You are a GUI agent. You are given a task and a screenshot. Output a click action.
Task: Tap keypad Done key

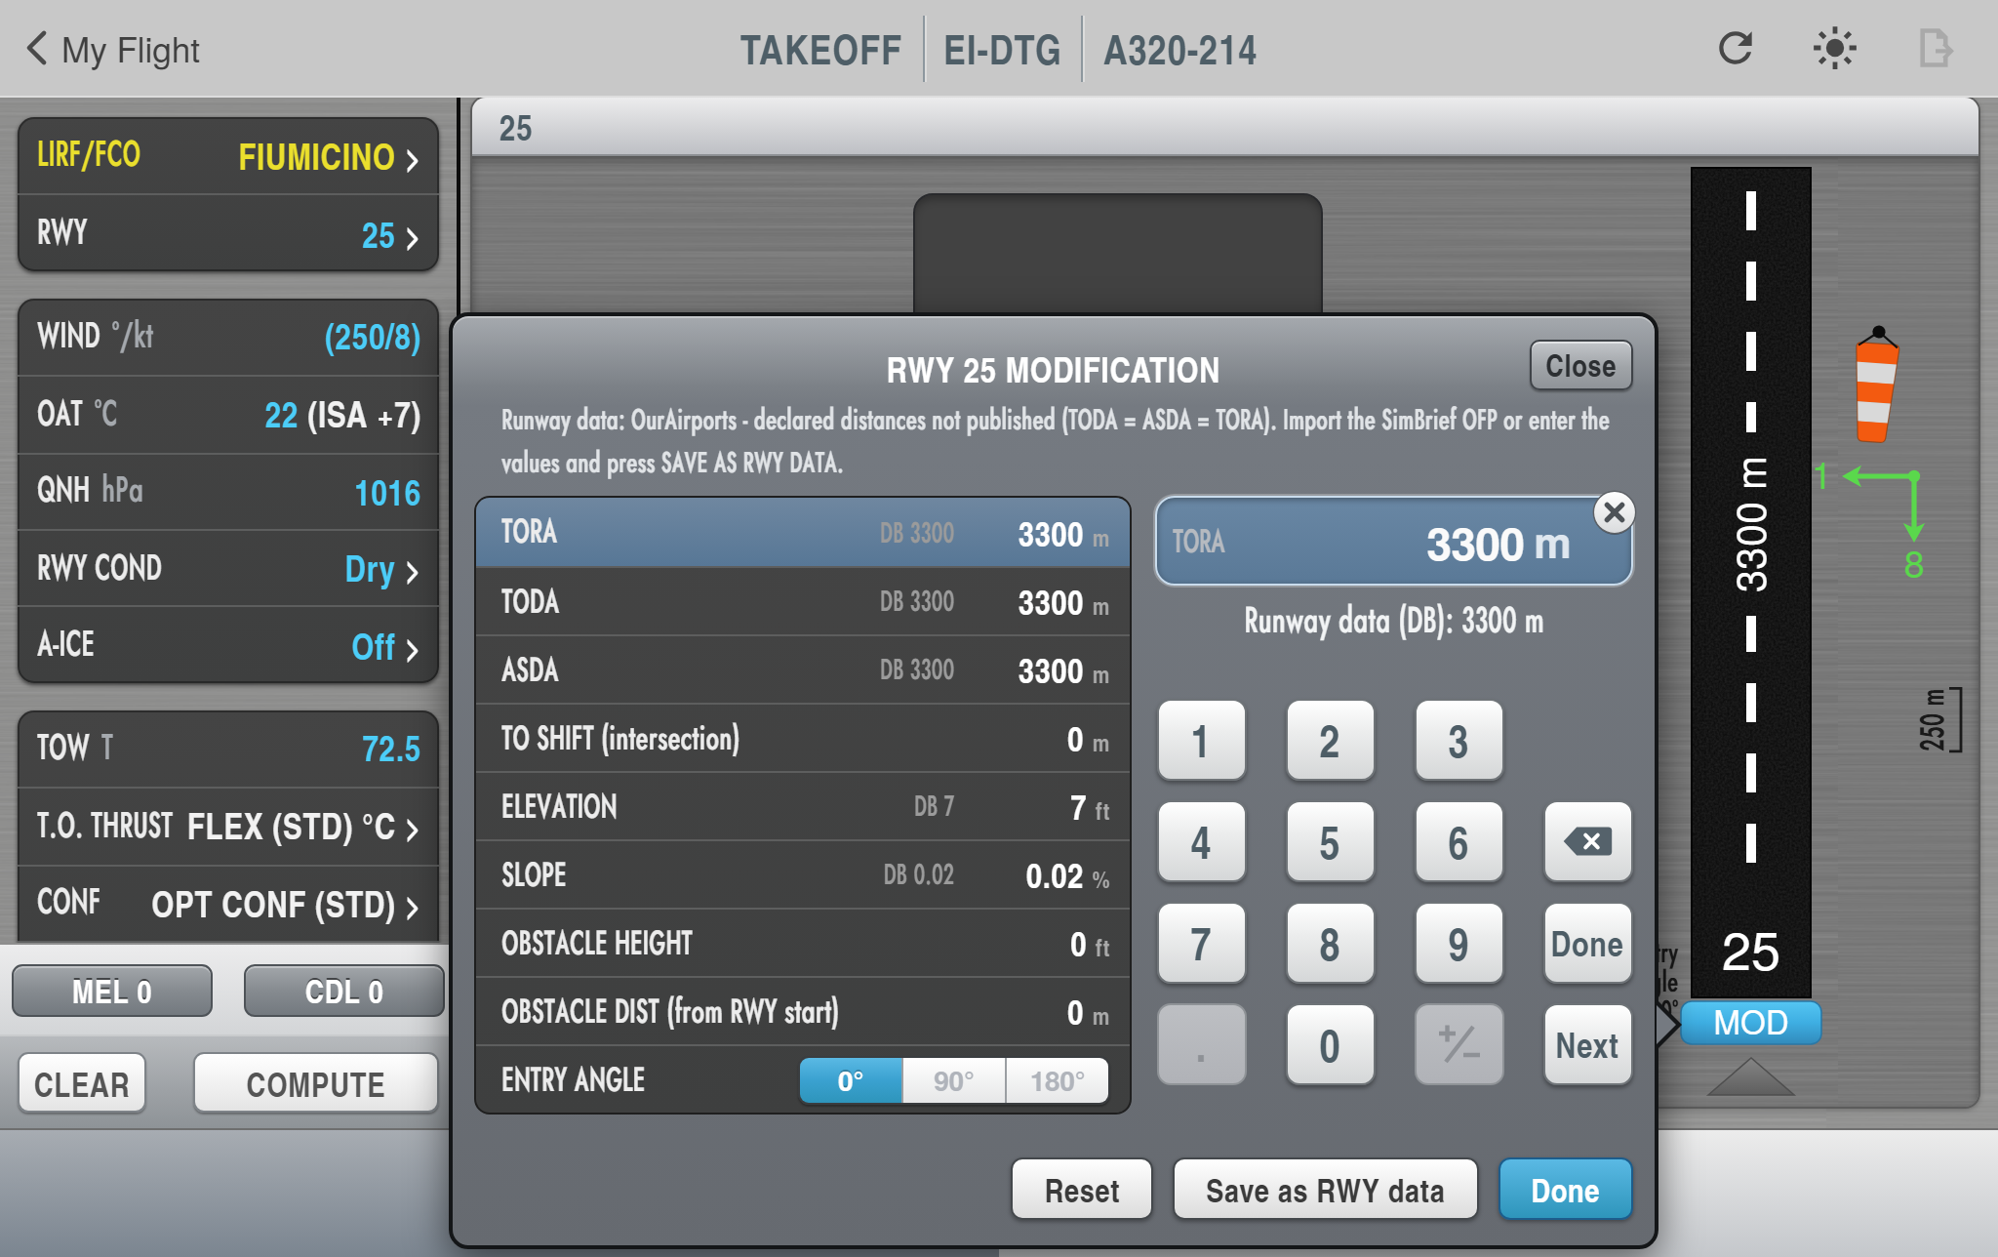(x=1587, y=943)
